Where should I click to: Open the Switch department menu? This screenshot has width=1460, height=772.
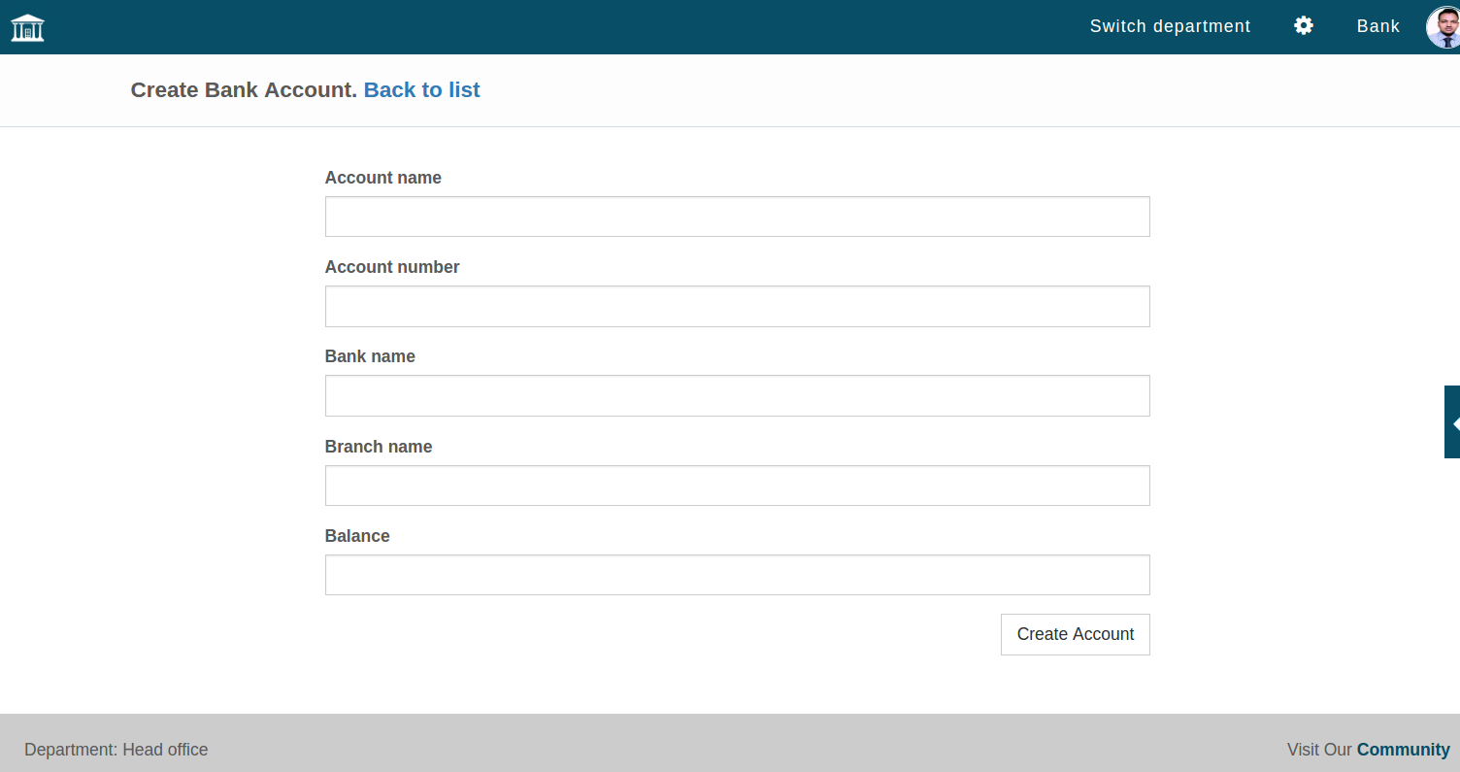[x=1170, y=26]
